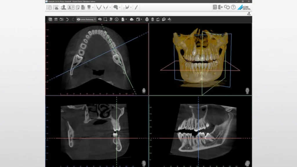Toggle the selection frame tool
297x167 pixels.
point(105,20)
